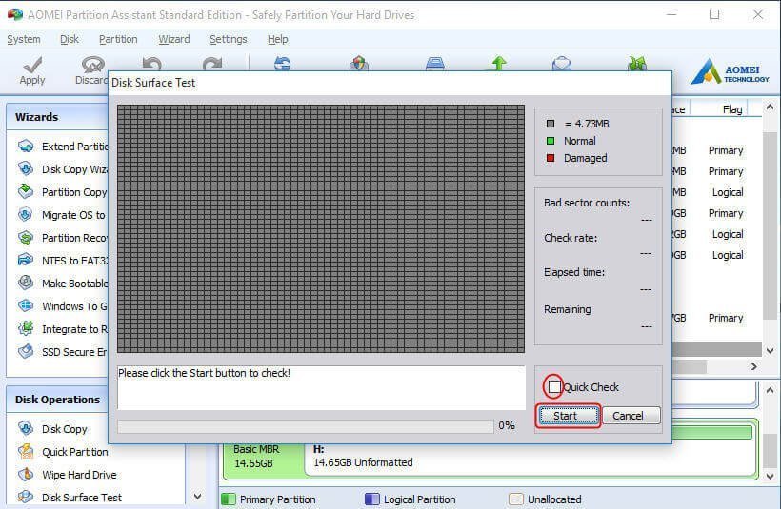Viewport: 781px width, 509px height.
Task: Open the Disk menu
Action: [x=70, y=39]
